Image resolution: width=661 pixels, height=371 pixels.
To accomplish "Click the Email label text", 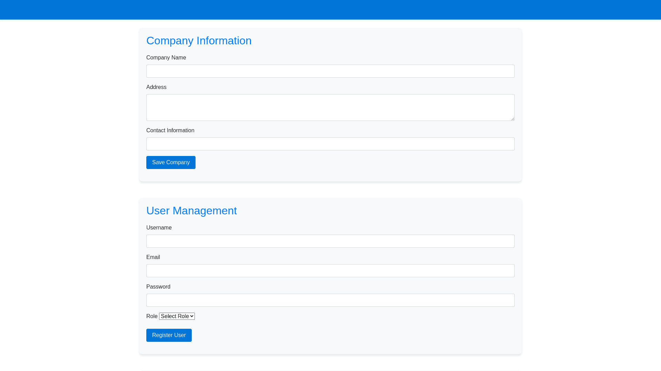I will [153, 257].
